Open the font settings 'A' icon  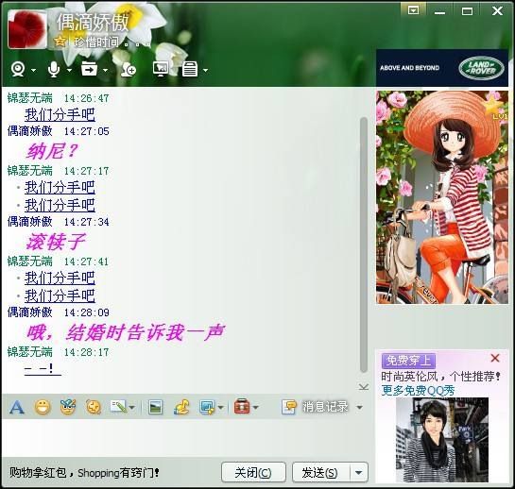click(x=17, y=407)
